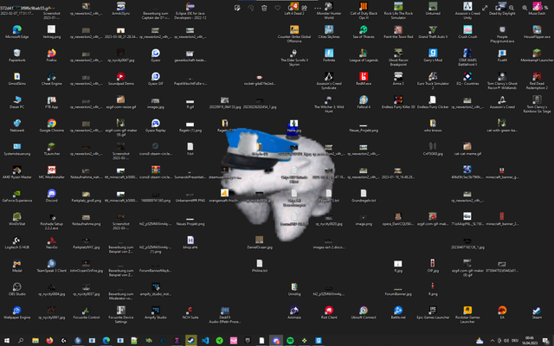The height and width of the screenshot is (346, 554).
Task: Expand the system tray hidden icons chevron
Action: [x=492, y=340]
